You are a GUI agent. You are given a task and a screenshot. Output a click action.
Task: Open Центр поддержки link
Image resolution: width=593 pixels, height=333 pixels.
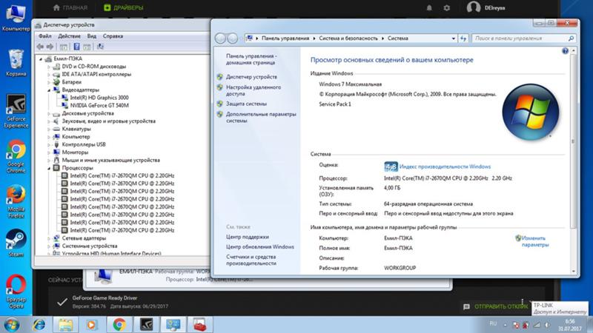point(248,237)
